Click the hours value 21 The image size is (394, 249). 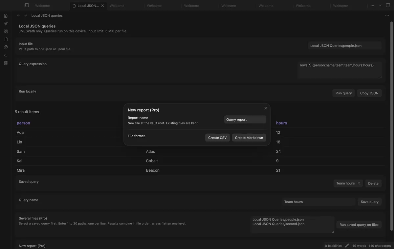click(x=278, y=170)
